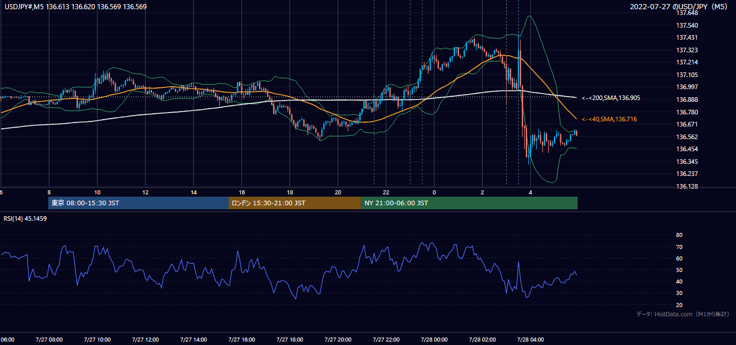Click the 7/28 02:00 date axis label
The width and height of the screenshot is (736, 345).
[481, 340]
